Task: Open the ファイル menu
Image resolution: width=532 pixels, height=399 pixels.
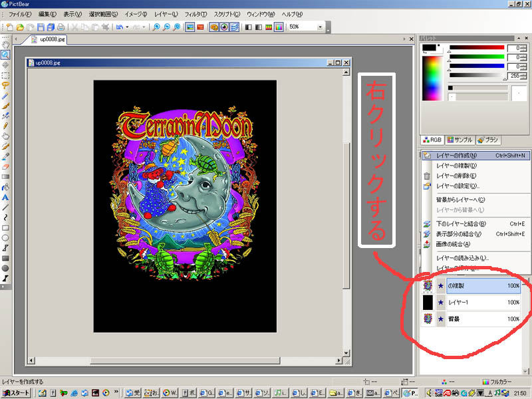Action: click(20, 14)
